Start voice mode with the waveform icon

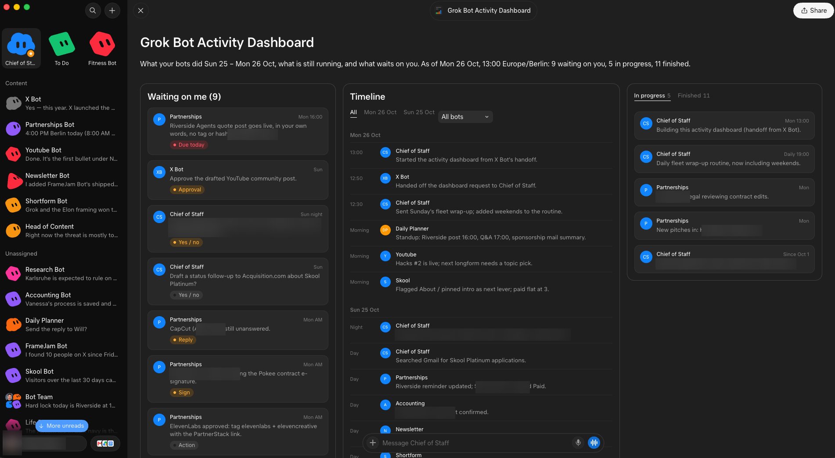(x=594, y=443)
